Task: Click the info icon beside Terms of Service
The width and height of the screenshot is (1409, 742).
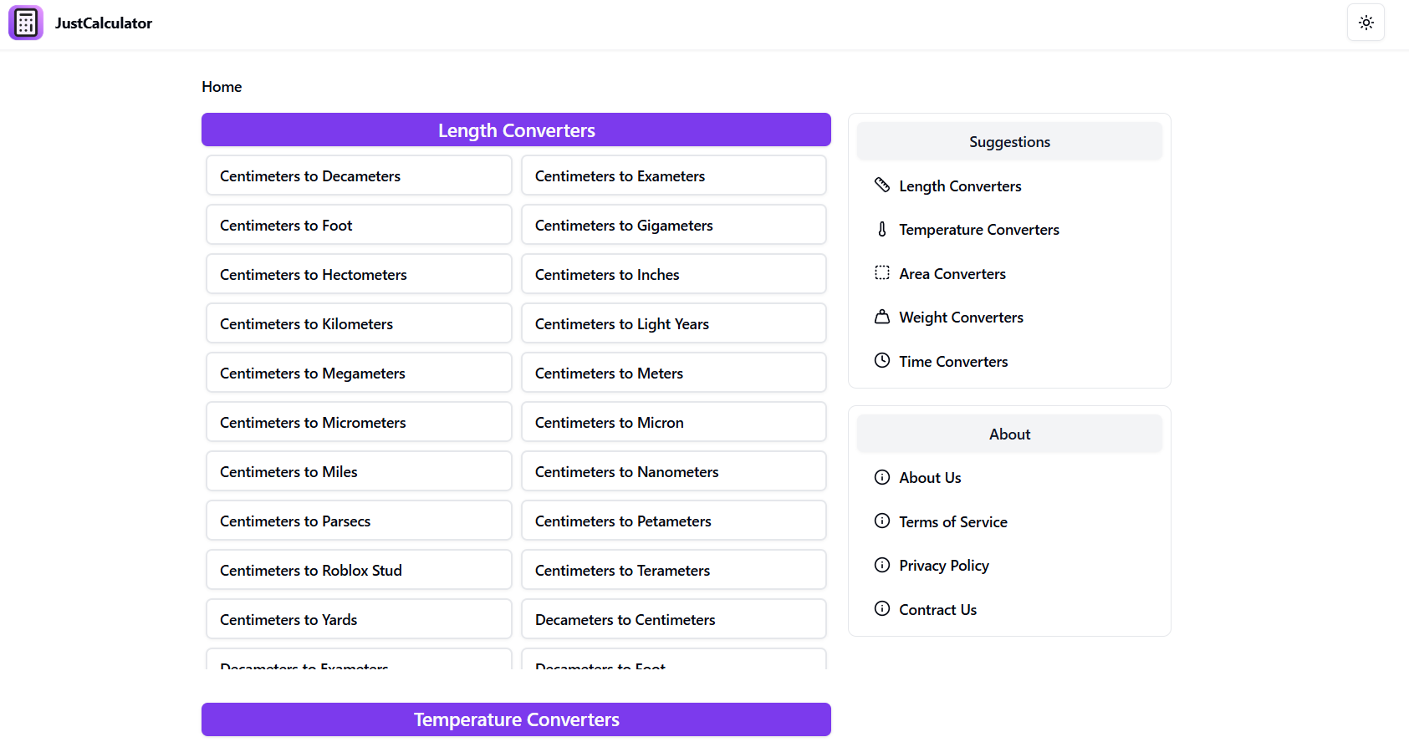Action: (x=882, y=521)
